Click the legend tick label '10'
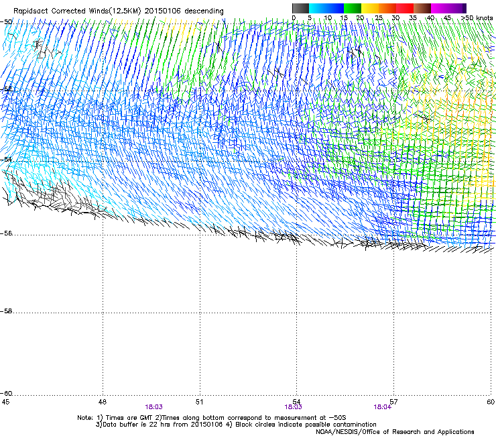The width and height of the screenshot is (496, 436). [x=328, y=18]
